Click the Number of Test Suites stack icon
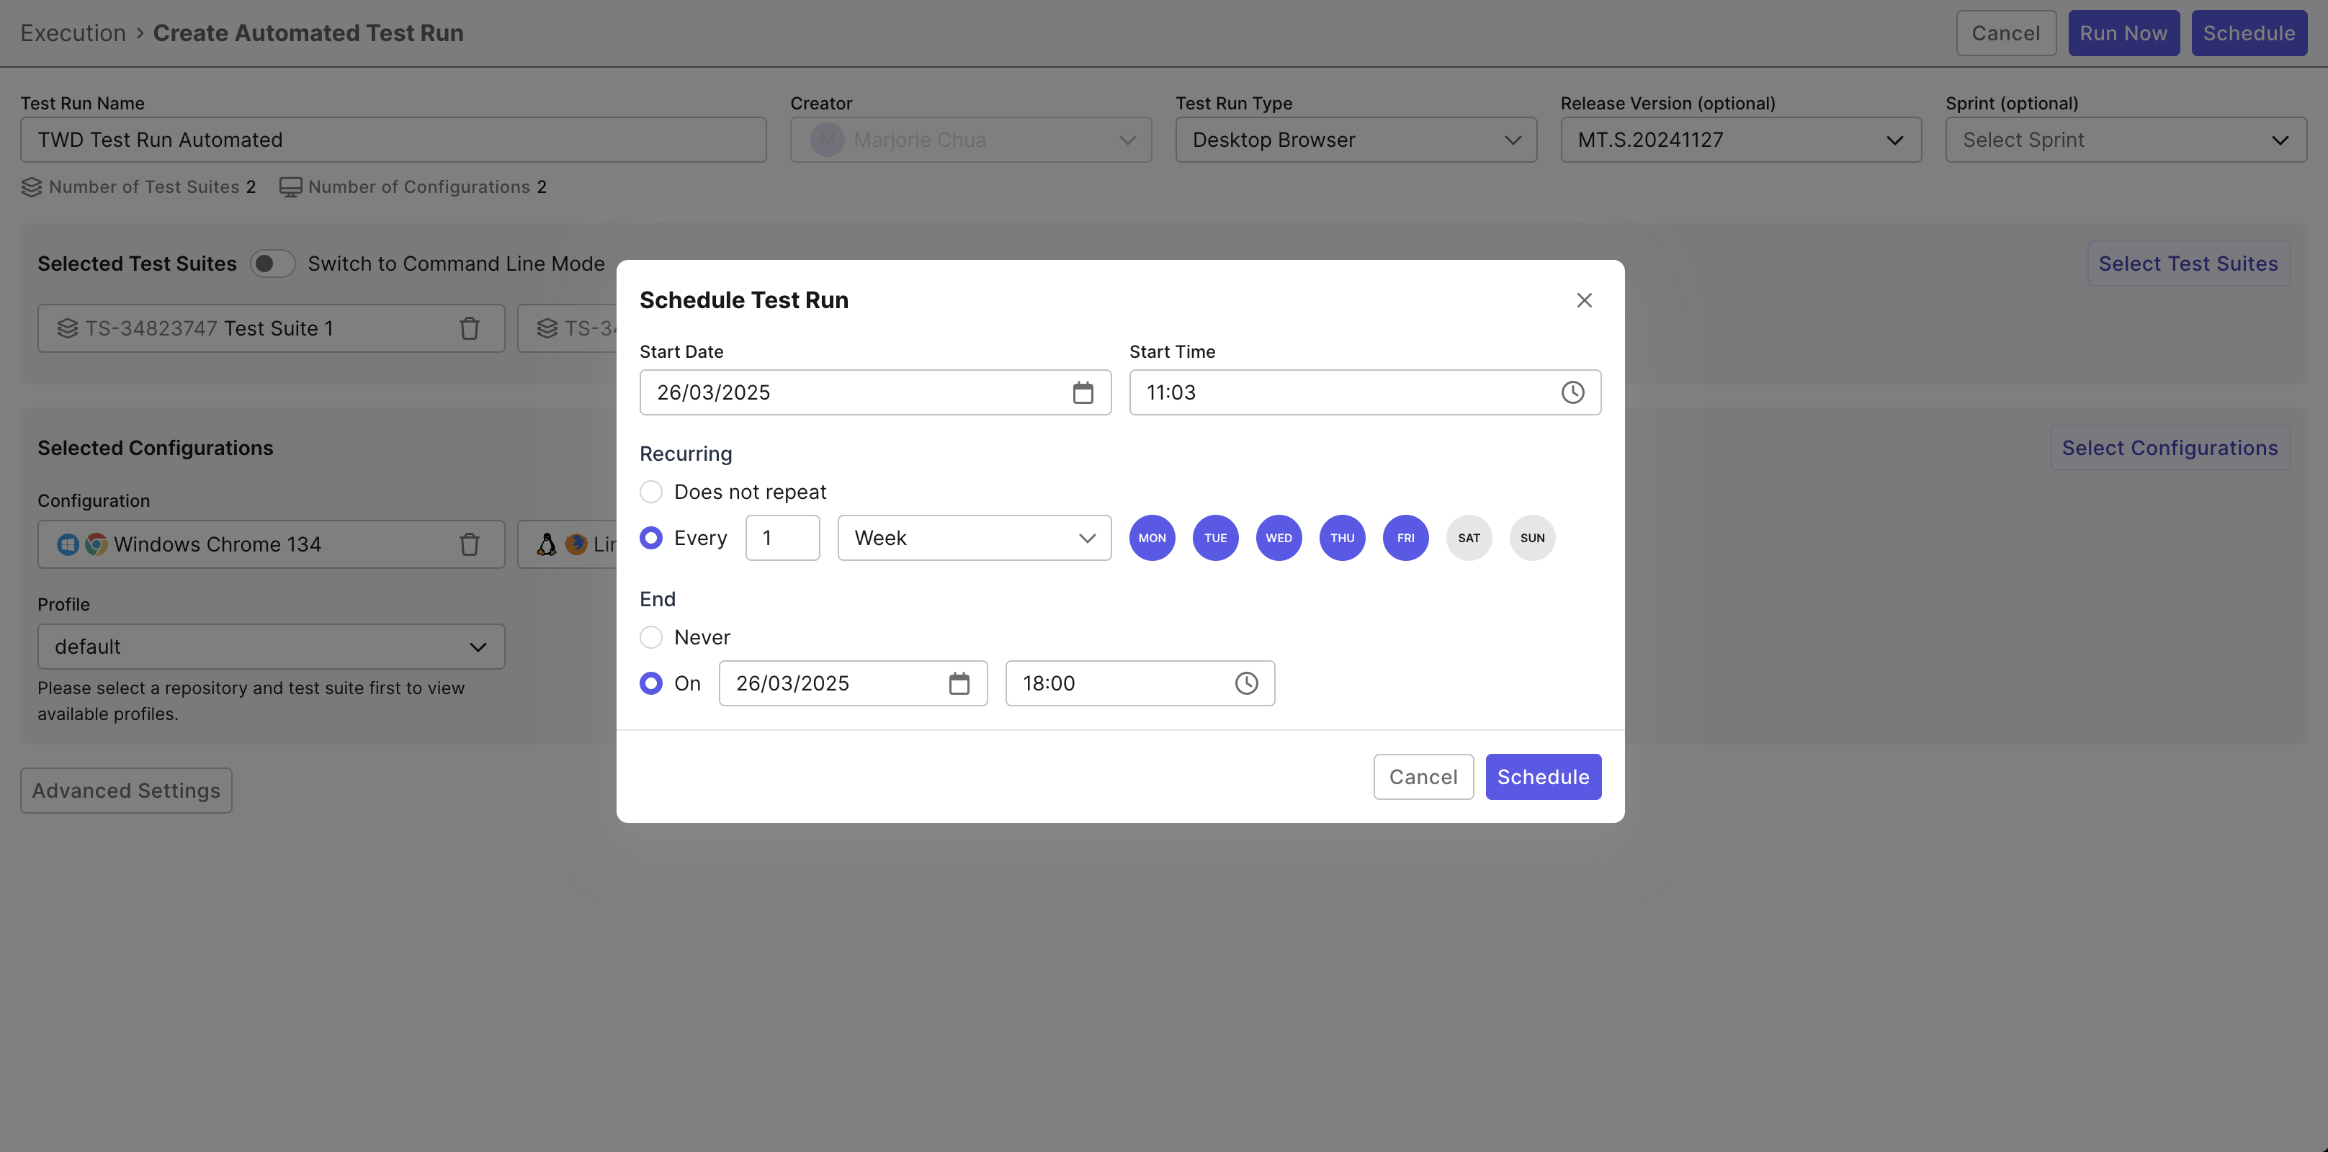The image size is (2328, 1152). pyautogui.click(x=32, y=187)
